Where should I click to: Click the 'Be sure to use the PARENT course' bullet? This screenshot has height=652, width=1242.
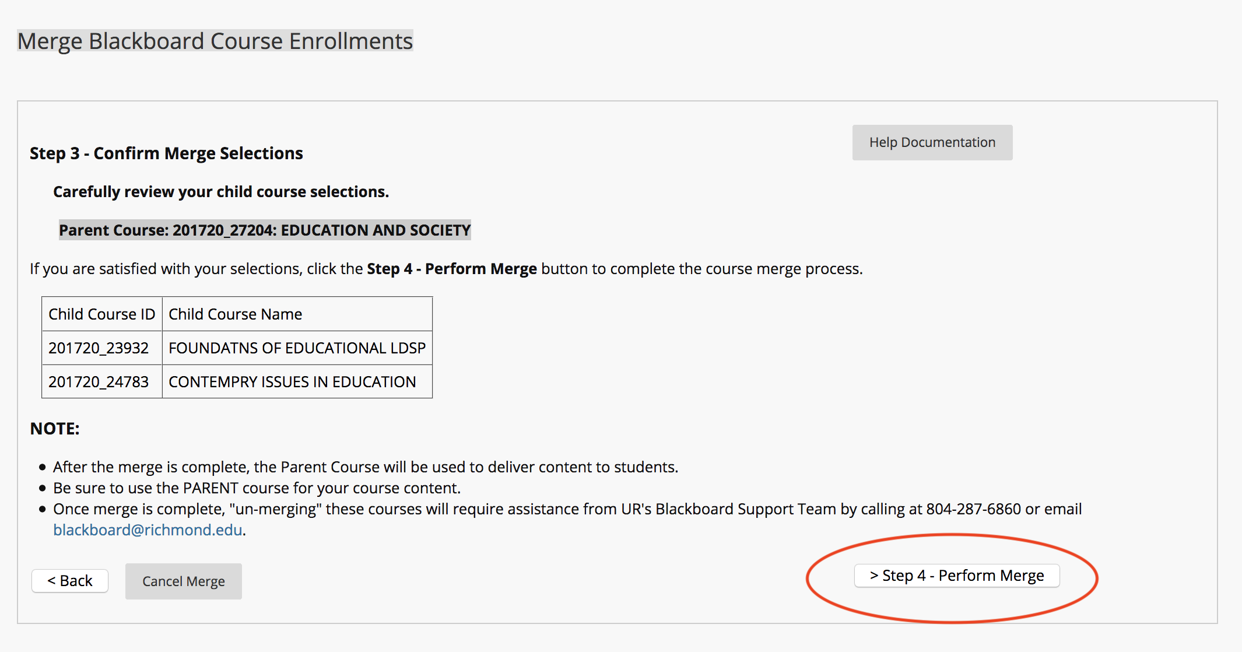(257, 488)
